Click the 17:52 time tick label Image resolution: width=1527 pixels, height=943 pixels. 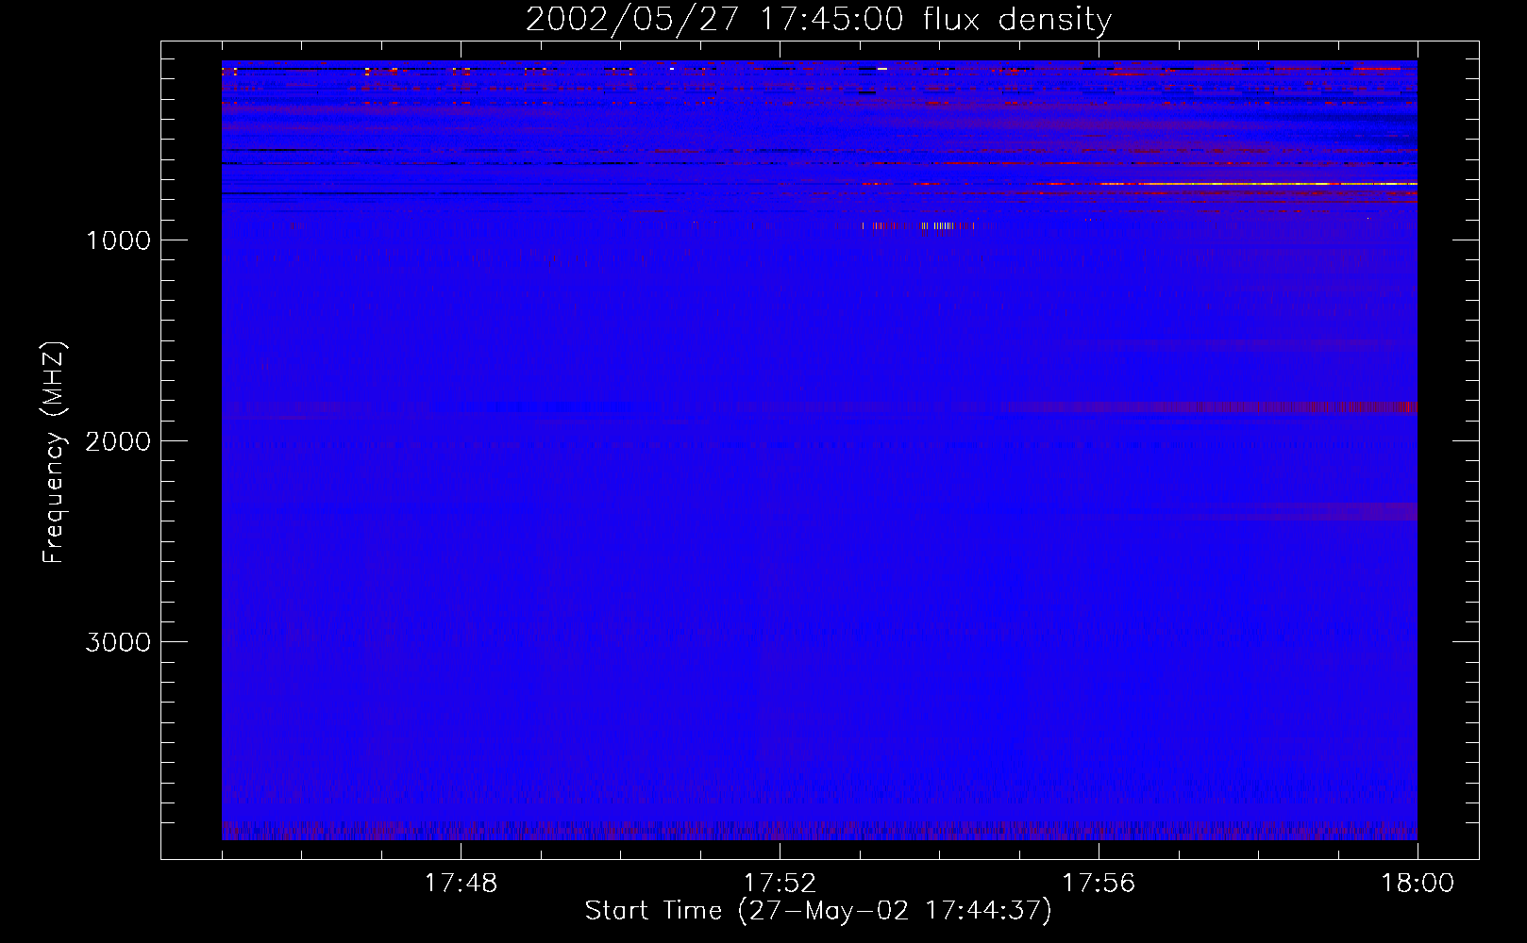(780, 884)
